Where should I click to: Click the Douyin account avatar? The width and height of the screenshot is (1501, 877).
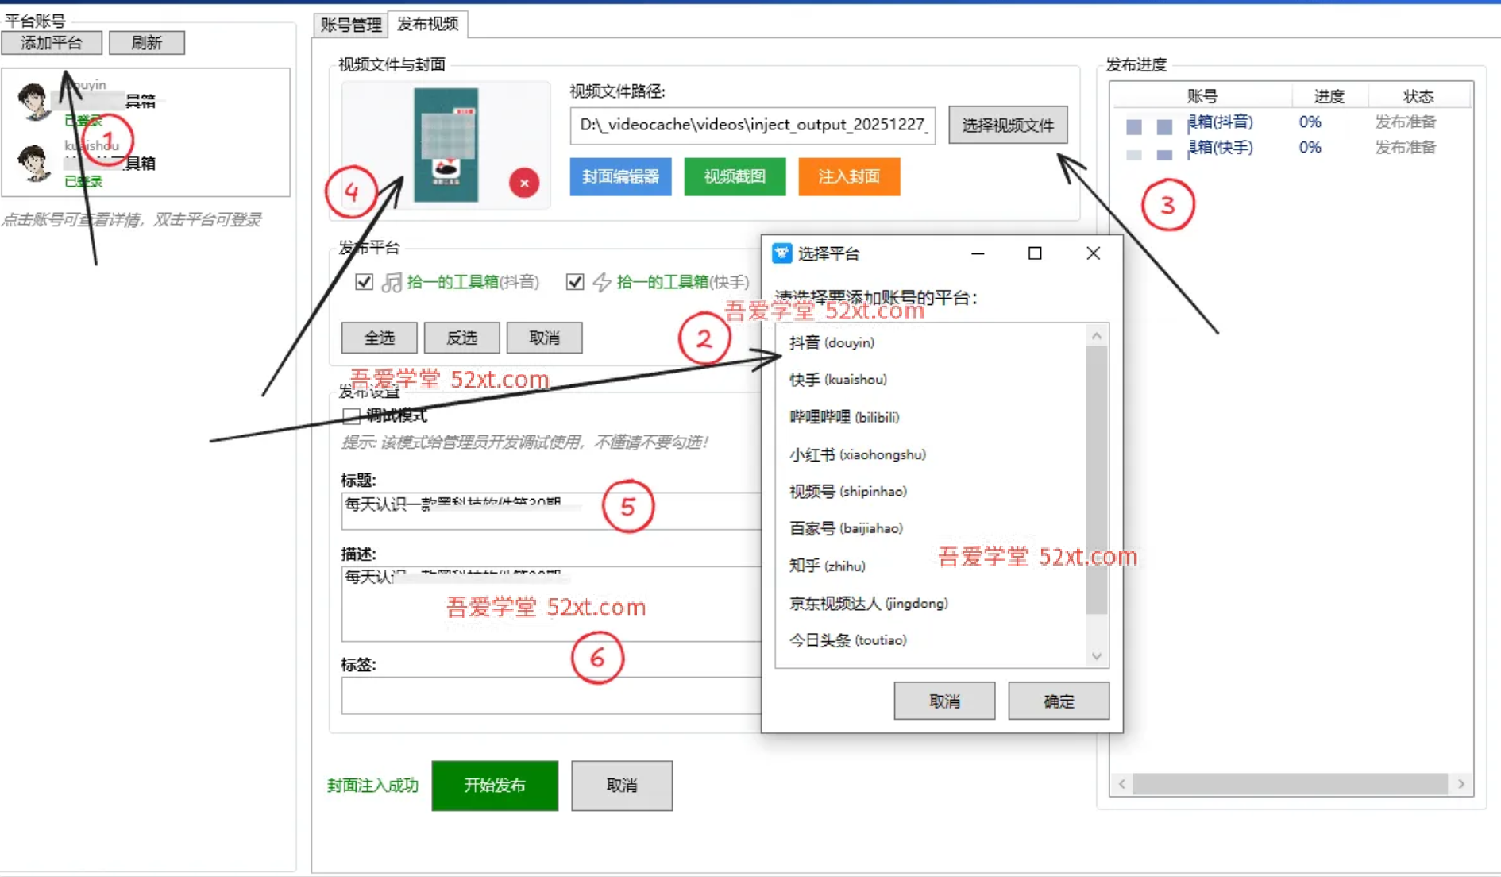pos(33,101)
